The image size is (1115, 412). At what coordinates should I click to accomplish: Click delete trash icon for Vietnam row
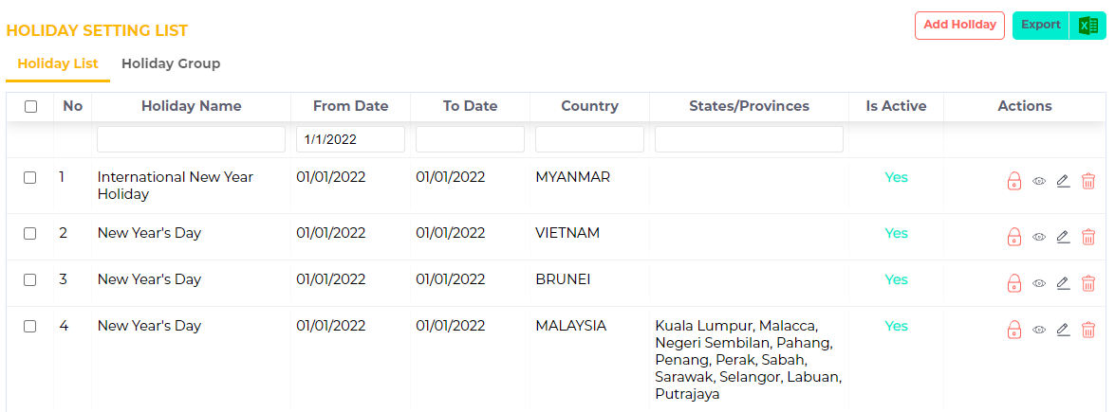coord(1088,237)
